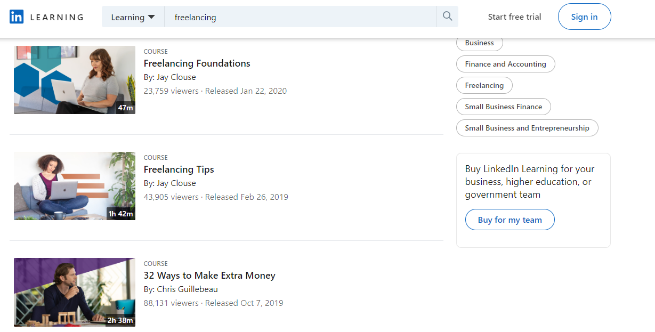655x332 pixels.
Task: Select the Small Business Finance chip
Action: pyautogui.click(x=503, y=107)
